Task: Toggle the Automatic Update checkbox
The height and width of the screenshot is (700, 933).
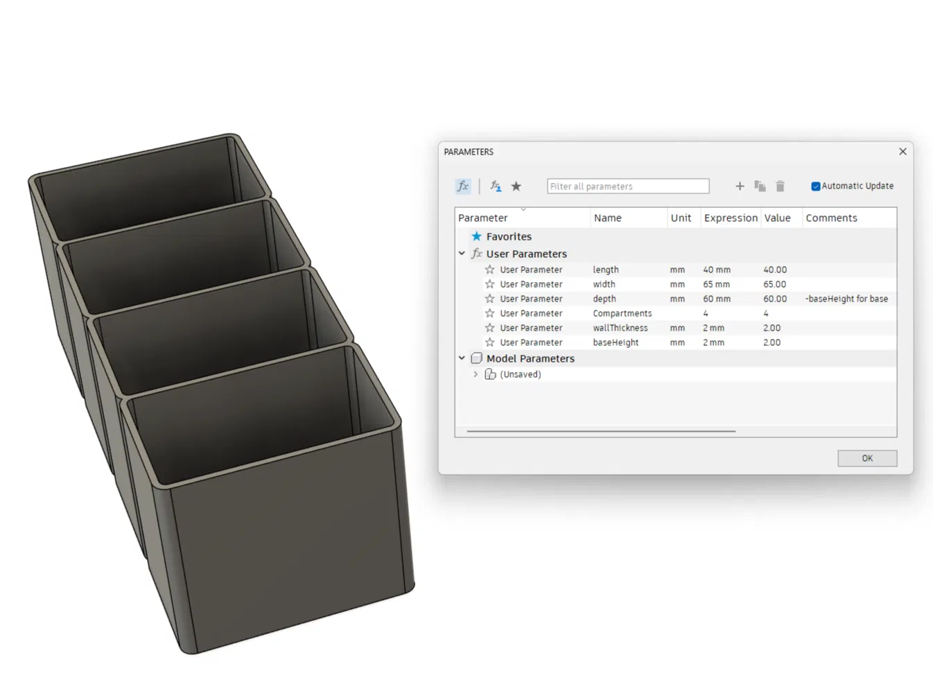Action: coord(816,186)
